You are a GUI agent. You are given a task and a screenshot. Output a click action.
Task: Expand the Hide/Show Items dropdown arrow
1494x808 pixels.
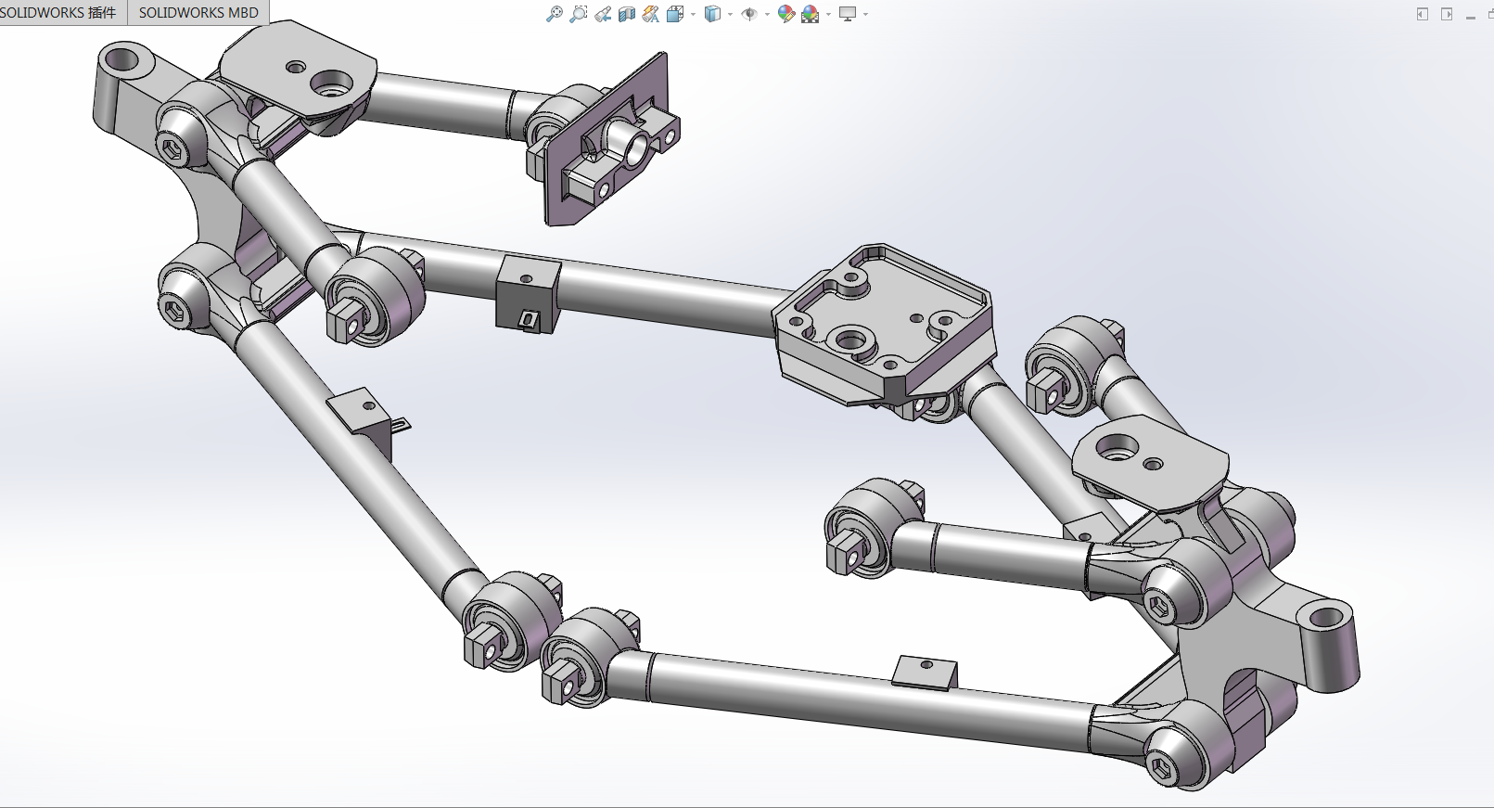tap(767, 14)
